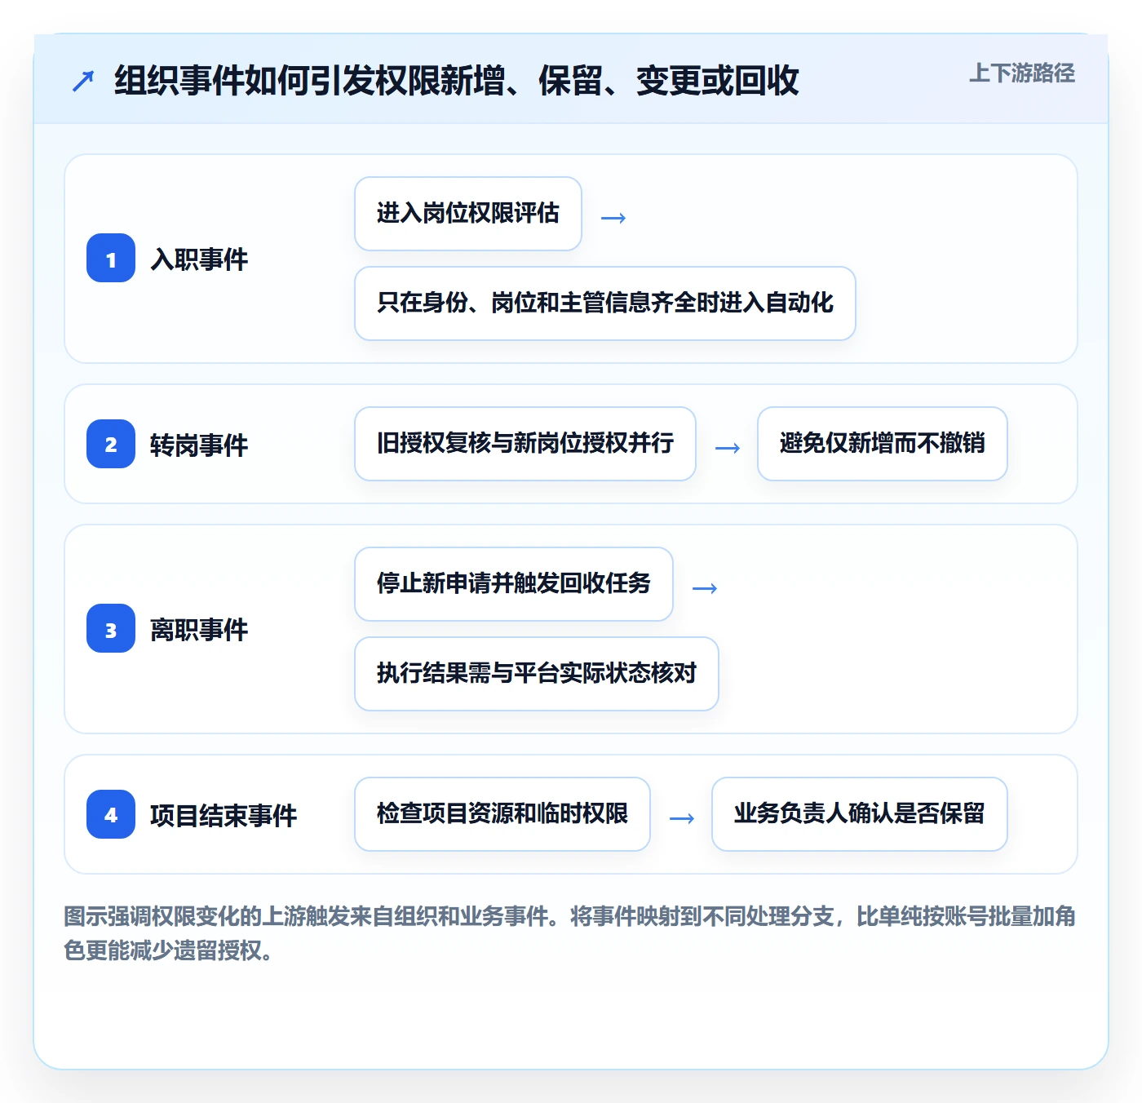The image size is (1142, 1103).
Task: Click the 停止新申请并触发回收任务 step box
Action: tap(514, 584)
